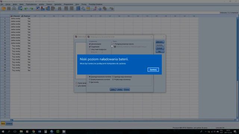239x134 pixels.
Task: Spell check toolbar icon
Action: 112,9
